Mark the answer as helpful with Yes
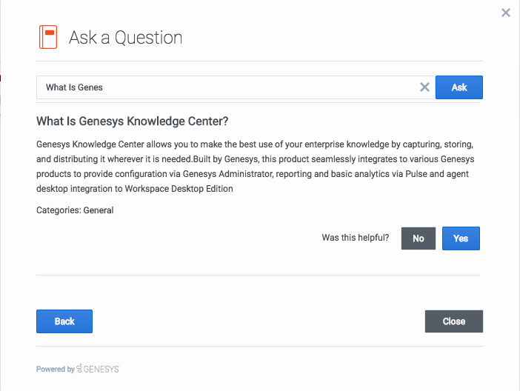Image resolution: width=520 pixels, height=391 pixels. (461, 238)
